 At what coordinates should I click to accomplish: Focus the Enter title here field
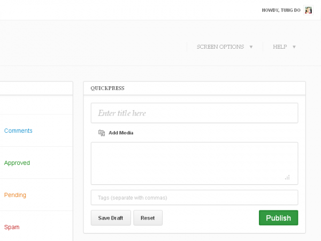(x=194, y=113)
